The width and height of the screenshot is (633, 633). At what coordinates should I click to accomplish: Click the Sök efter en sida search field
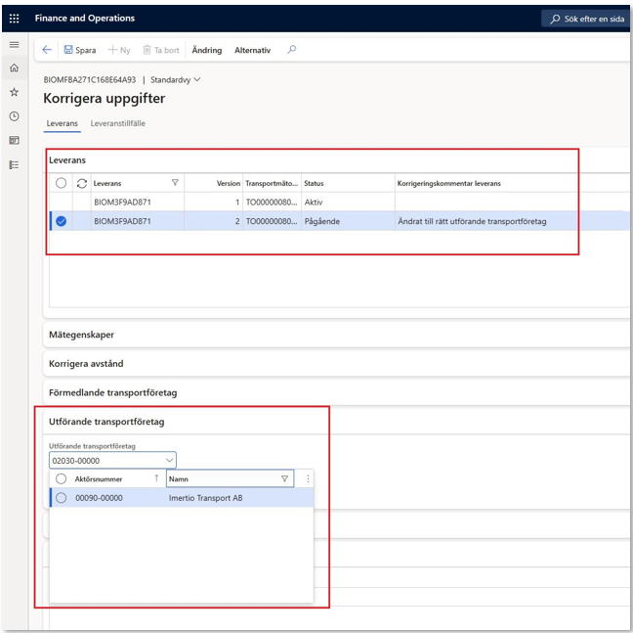586,19
